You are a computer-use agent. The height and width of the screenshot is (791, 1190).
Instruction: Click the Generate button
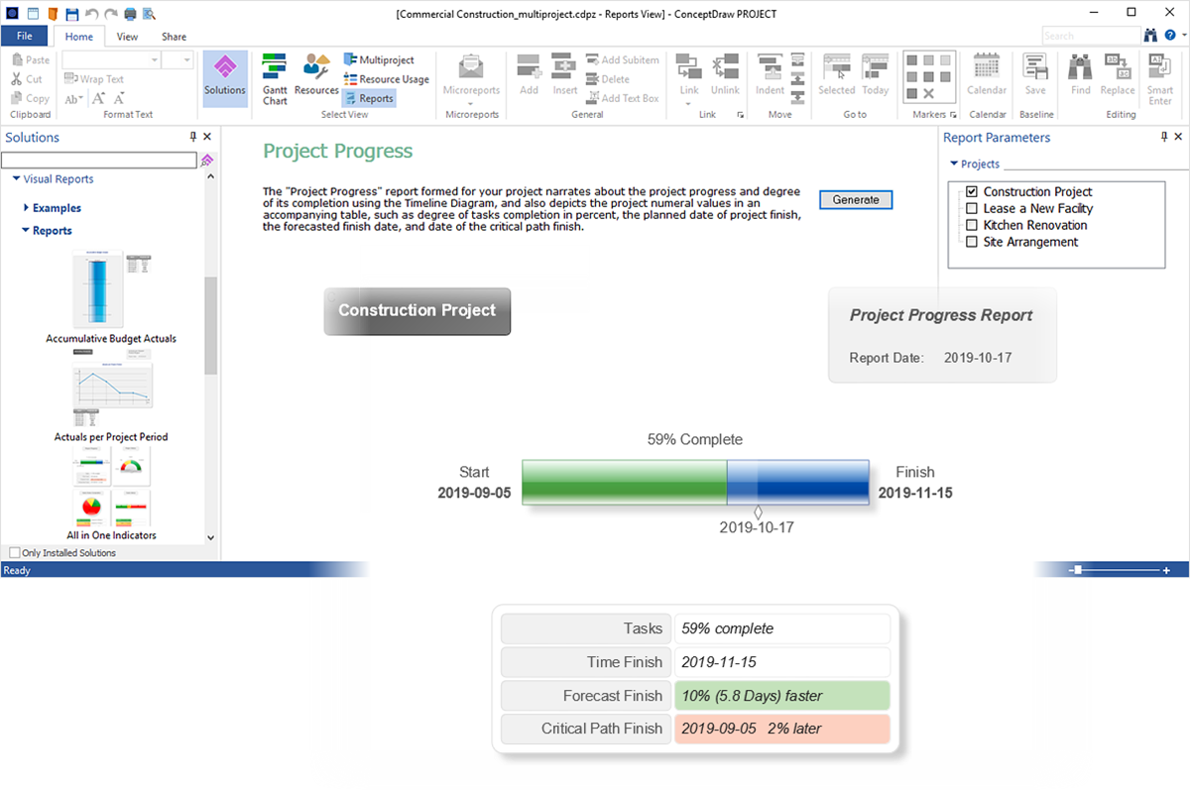tap(856, 199)
